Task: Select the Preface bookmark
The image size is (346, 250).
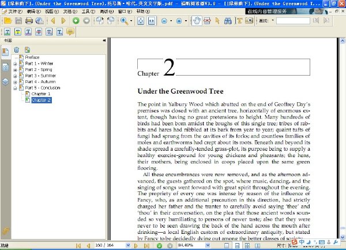Action: point(32,57)
